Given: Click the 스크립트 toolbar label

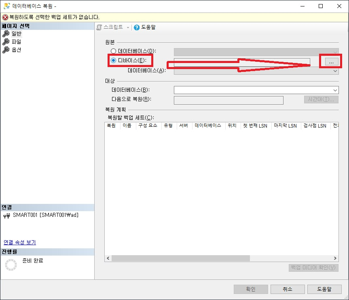Looking at the screenshot, I should [x=113, y=27].
